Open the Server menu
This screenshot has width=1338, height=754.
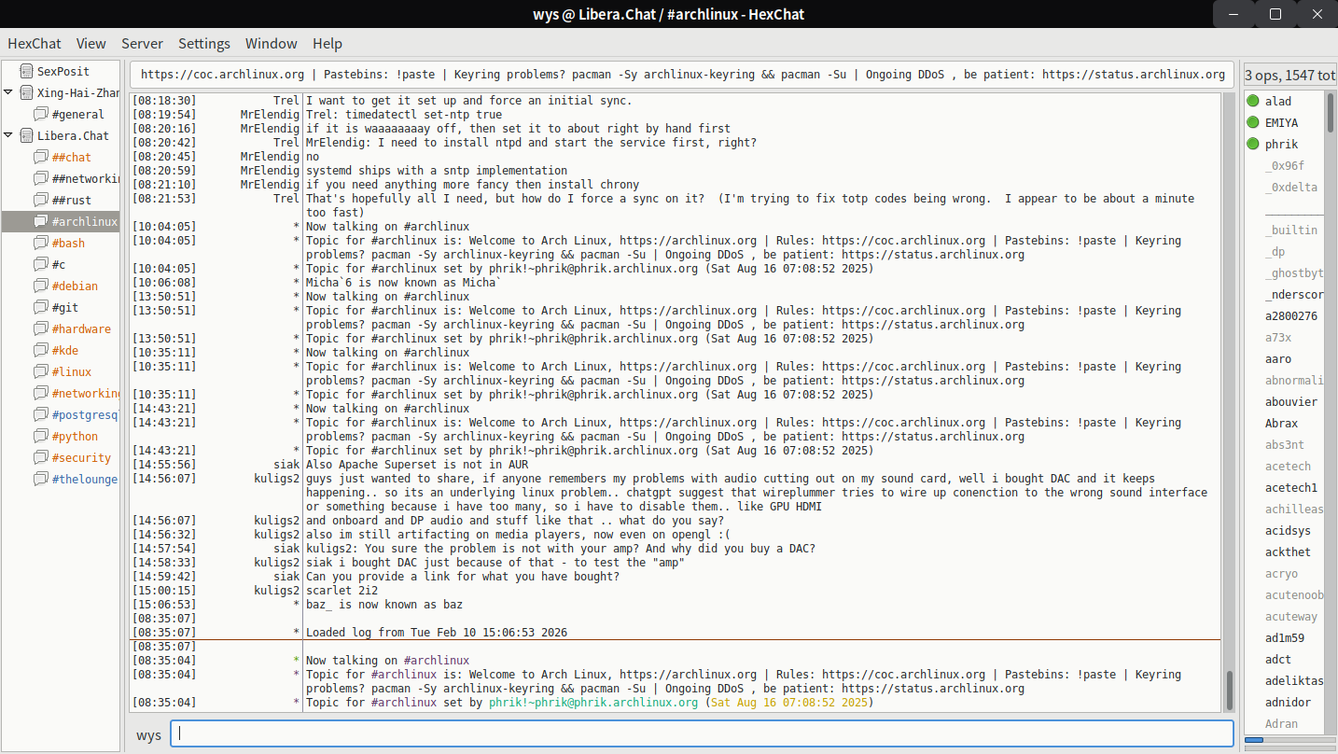tap(142, 44)
